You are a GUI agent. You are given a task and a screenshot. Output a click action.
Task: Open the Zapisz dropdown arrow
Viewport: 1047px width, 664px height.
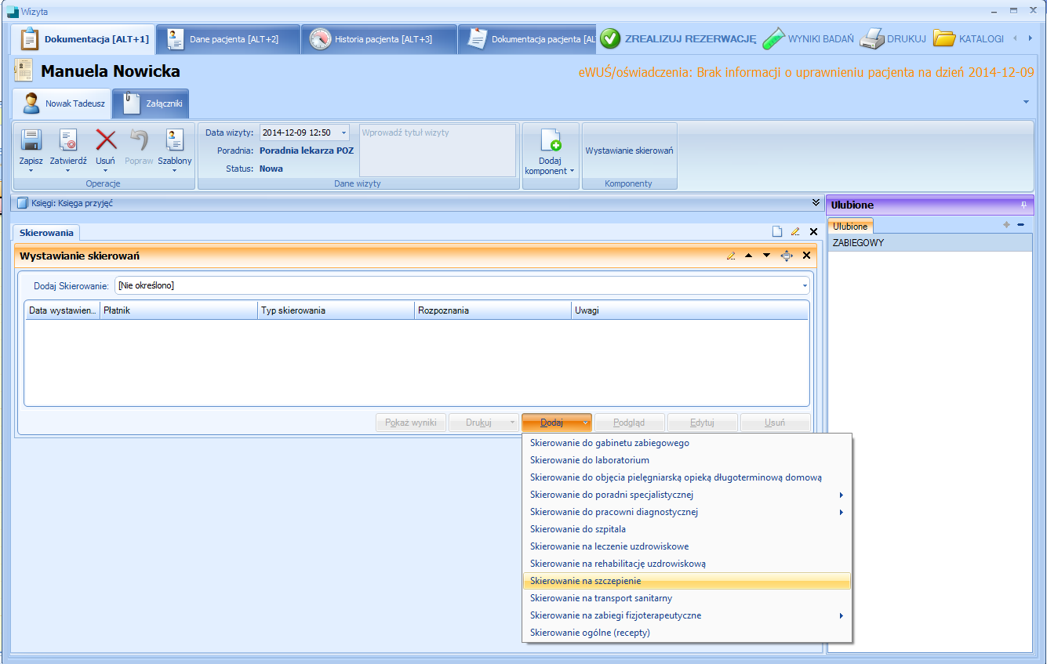pyautogui.click(x=31, y=171)
